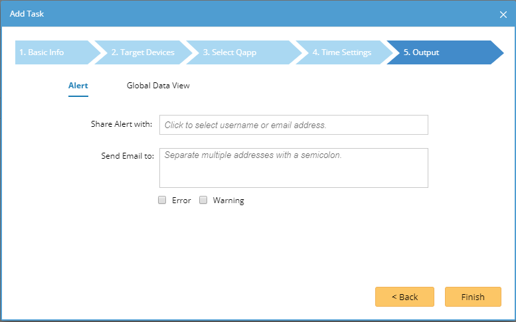Viewport: 516px width, 322px height.
Task: Click Finish to complete the task
Action: coord(473,297)
